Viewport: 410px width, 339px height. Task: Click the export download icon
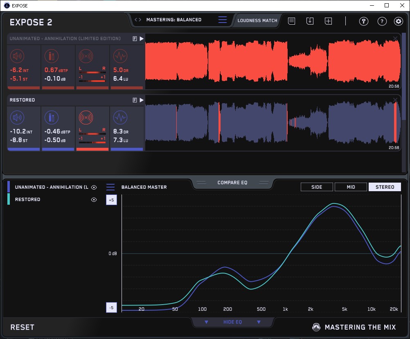pos(310,21)
